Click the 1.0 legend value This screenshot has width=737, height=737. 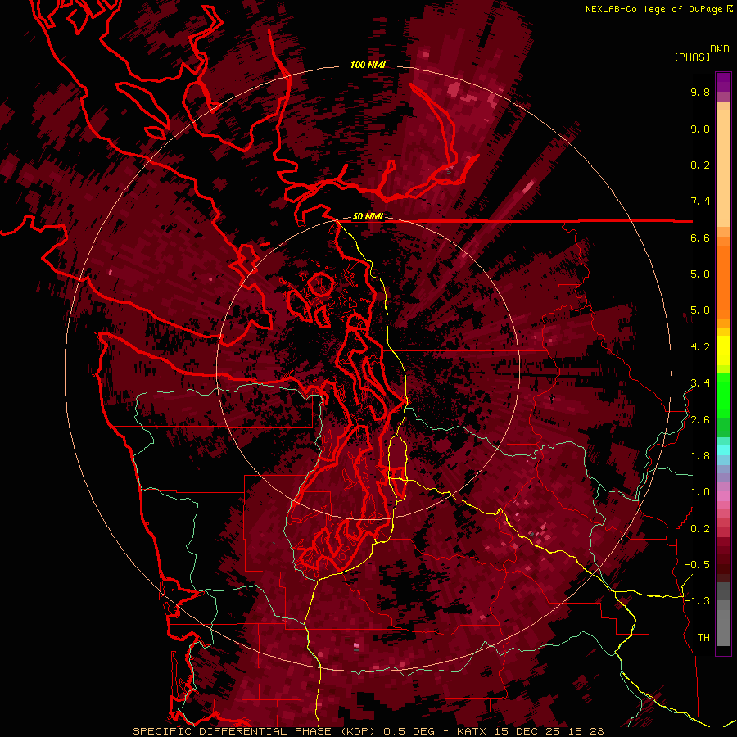(700, 492)
